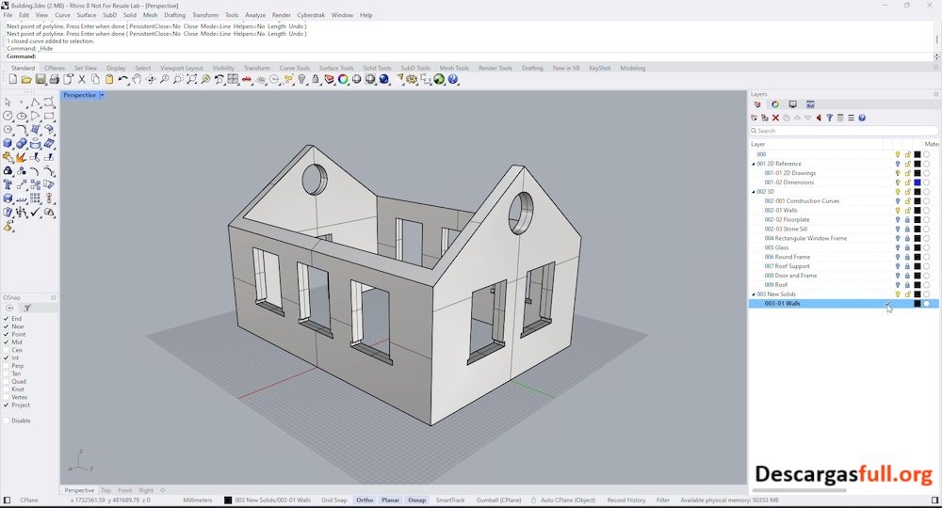The height and width of the screenshot is (508, 942).
Task: Enable the Cen object snap checkbox
Action: (8, 350)
